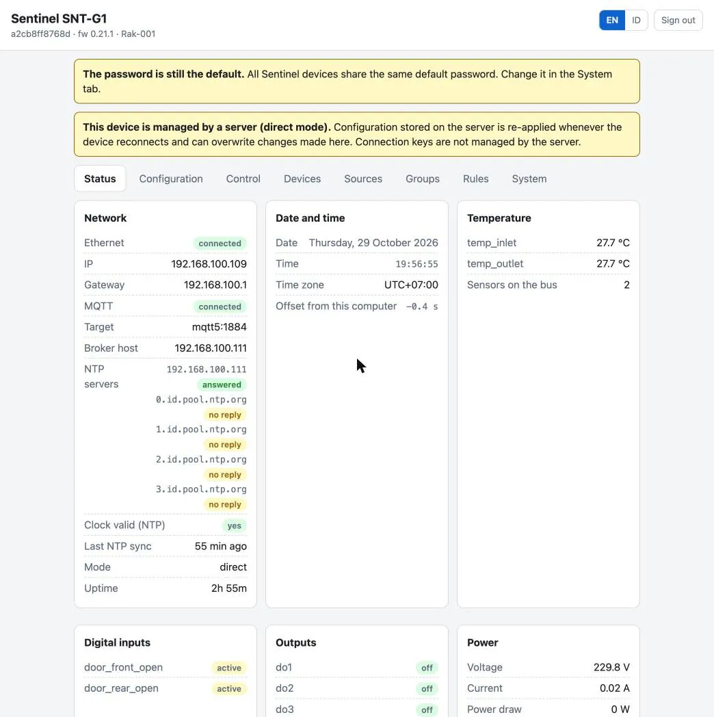Click the Broker host value 192.168.100.111

pyautogui.click(x=211, y=348)
